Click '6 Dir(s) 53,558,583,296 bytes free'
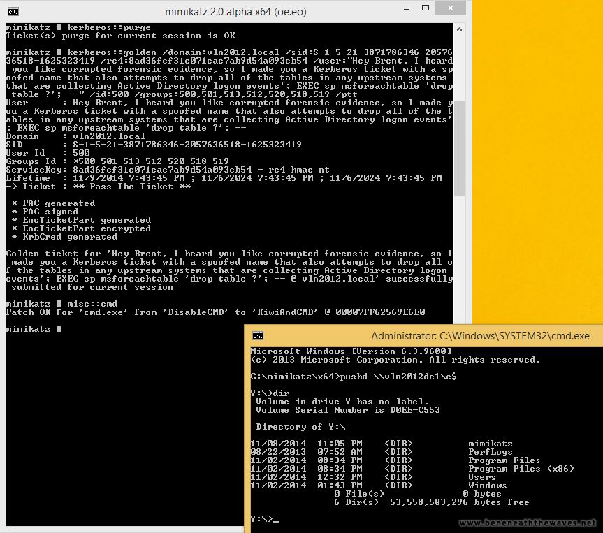 (x=432, y=503)
